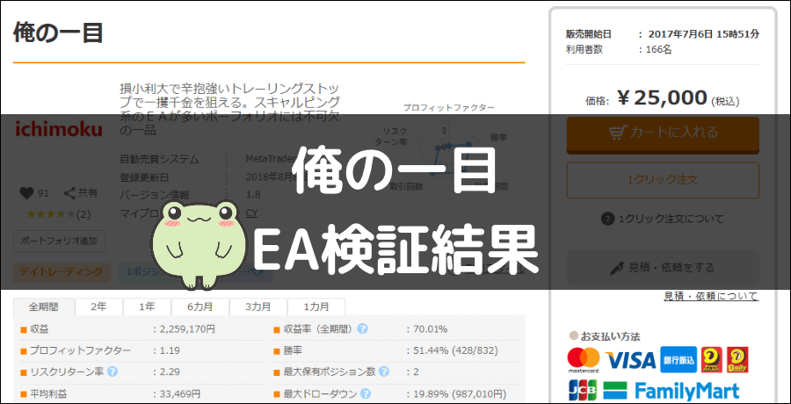
Task: Click help icon beside リスクリターン率
Action: click(112, 372)
